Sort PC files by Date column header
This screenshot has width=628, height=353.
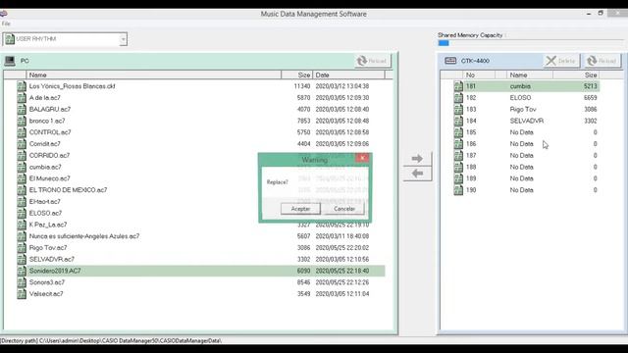(348, 75)
